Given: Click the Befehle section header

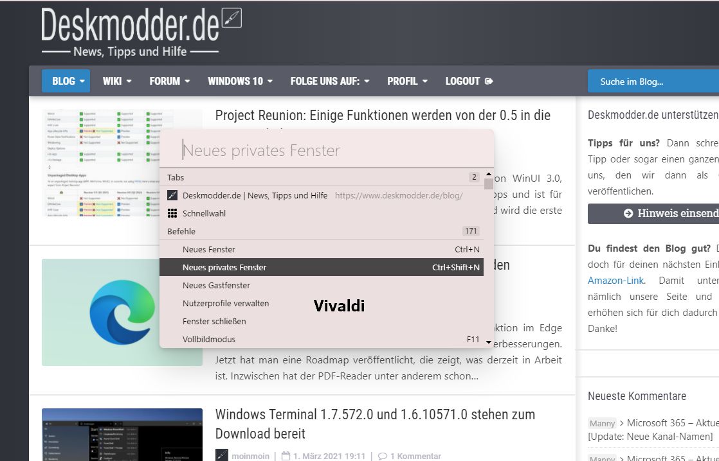Looking at the screenshot, I should [x=322, y=231].
